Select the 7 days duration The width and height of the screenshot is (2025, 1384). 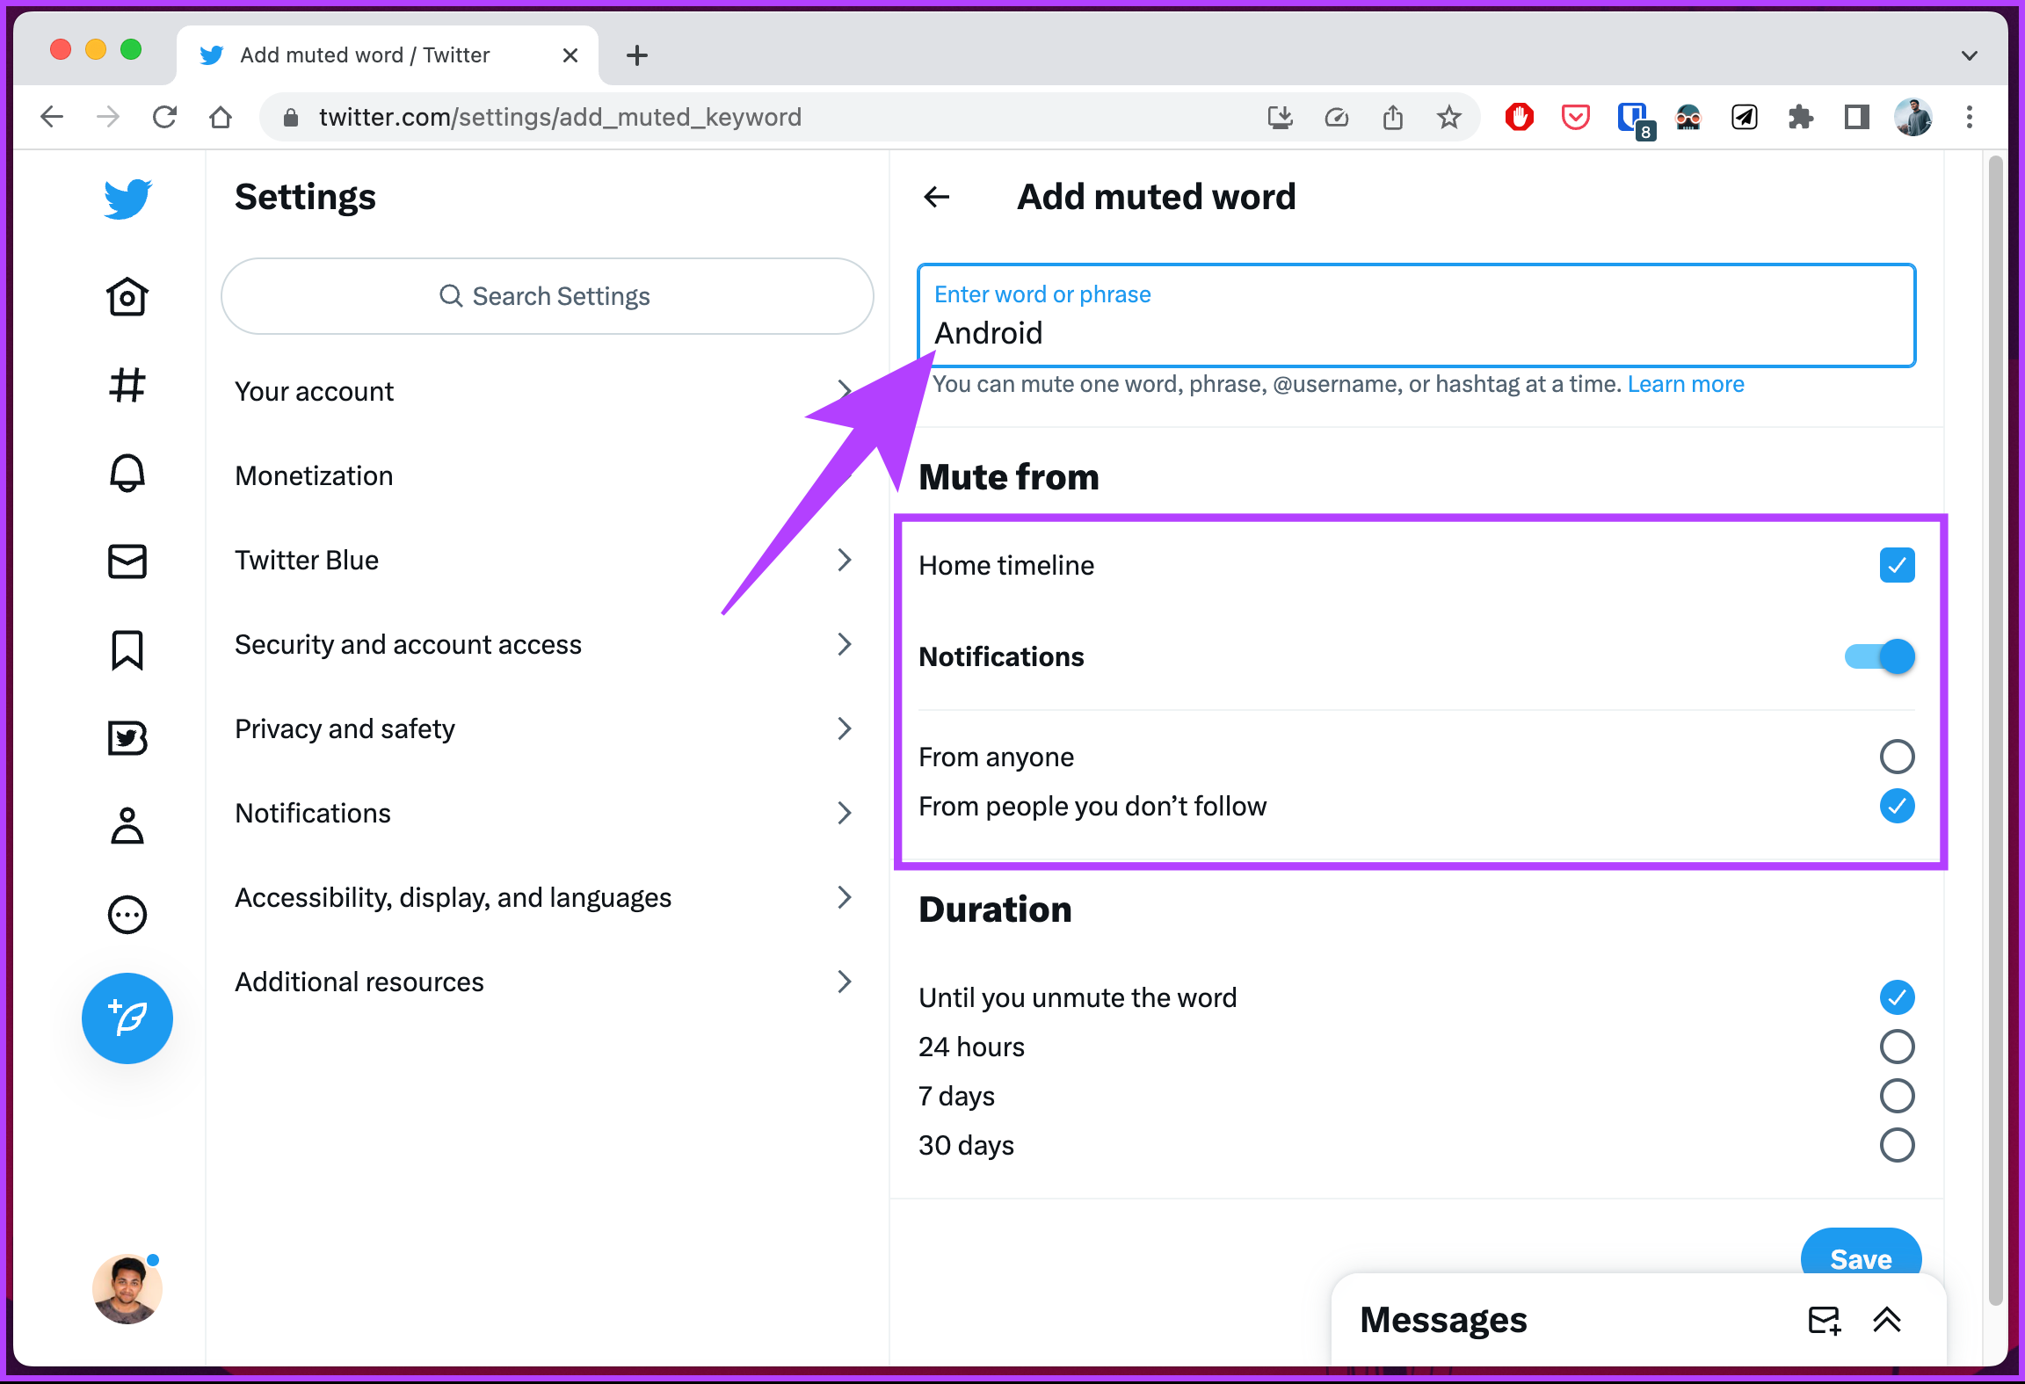click(x=1898, y=1096)
